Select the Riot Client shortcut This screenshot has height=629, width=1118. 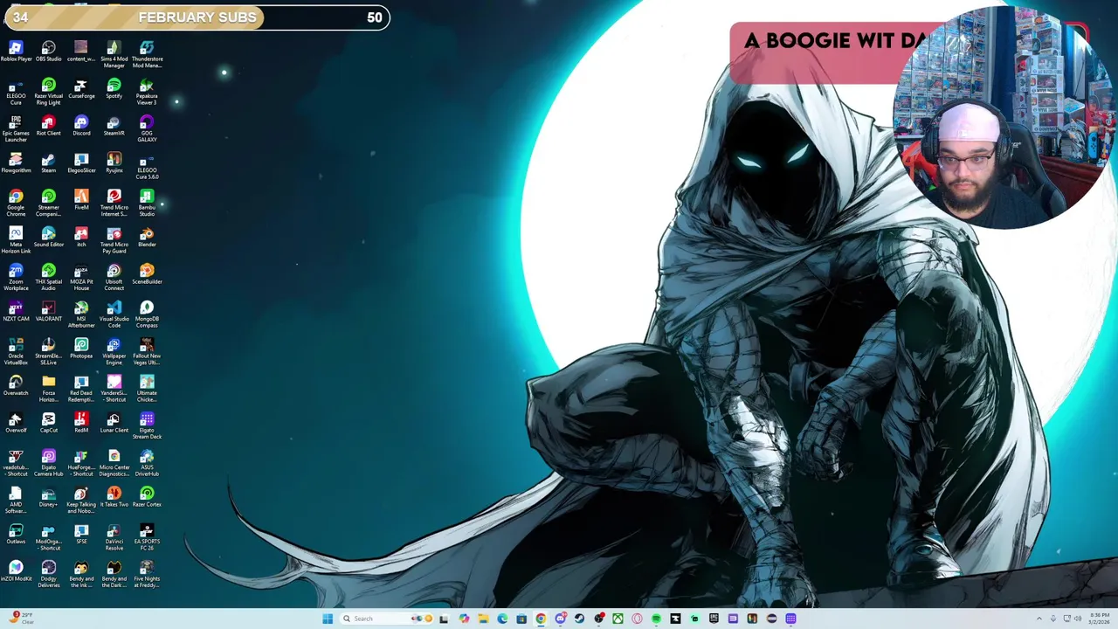[x=48, y=126]
